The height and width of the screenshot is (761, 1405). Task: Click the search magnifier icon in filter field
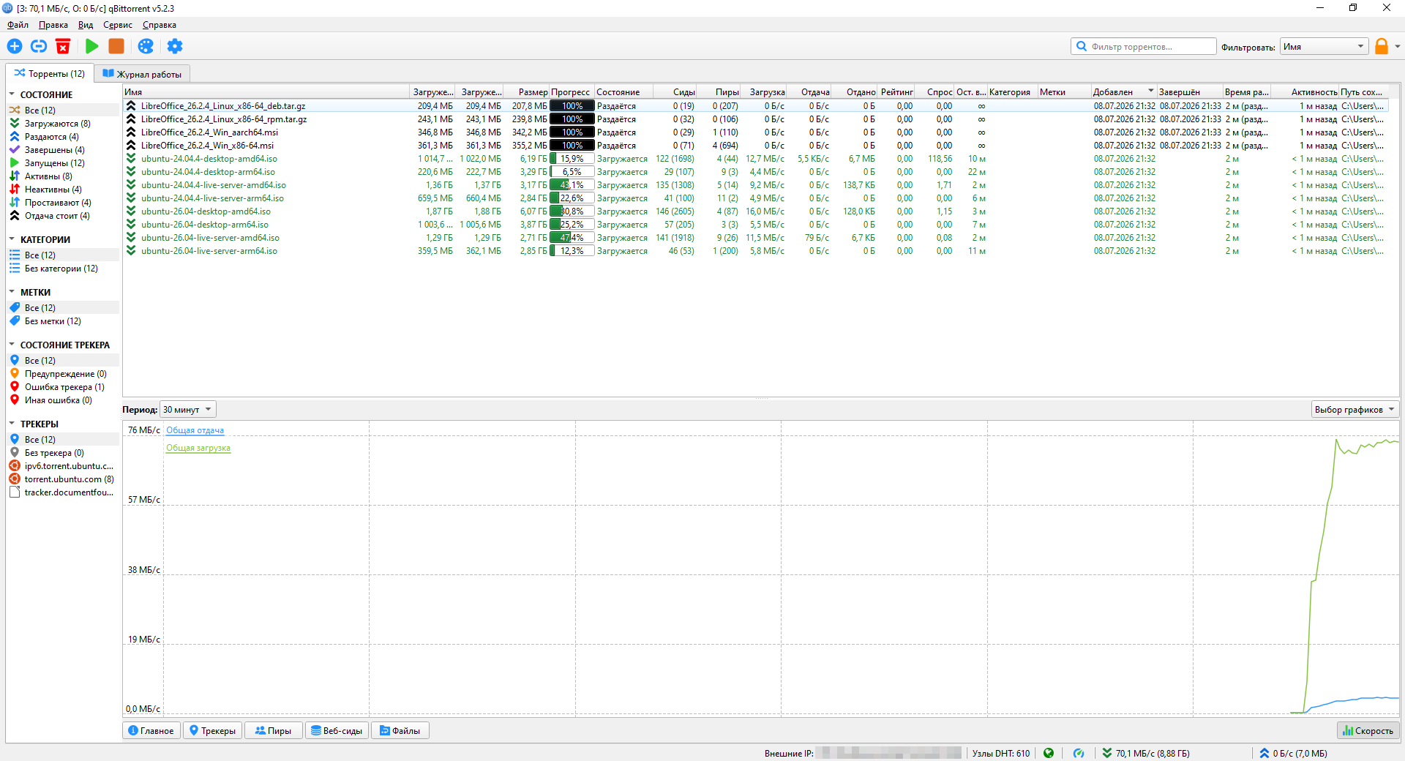click(1082, 46)
